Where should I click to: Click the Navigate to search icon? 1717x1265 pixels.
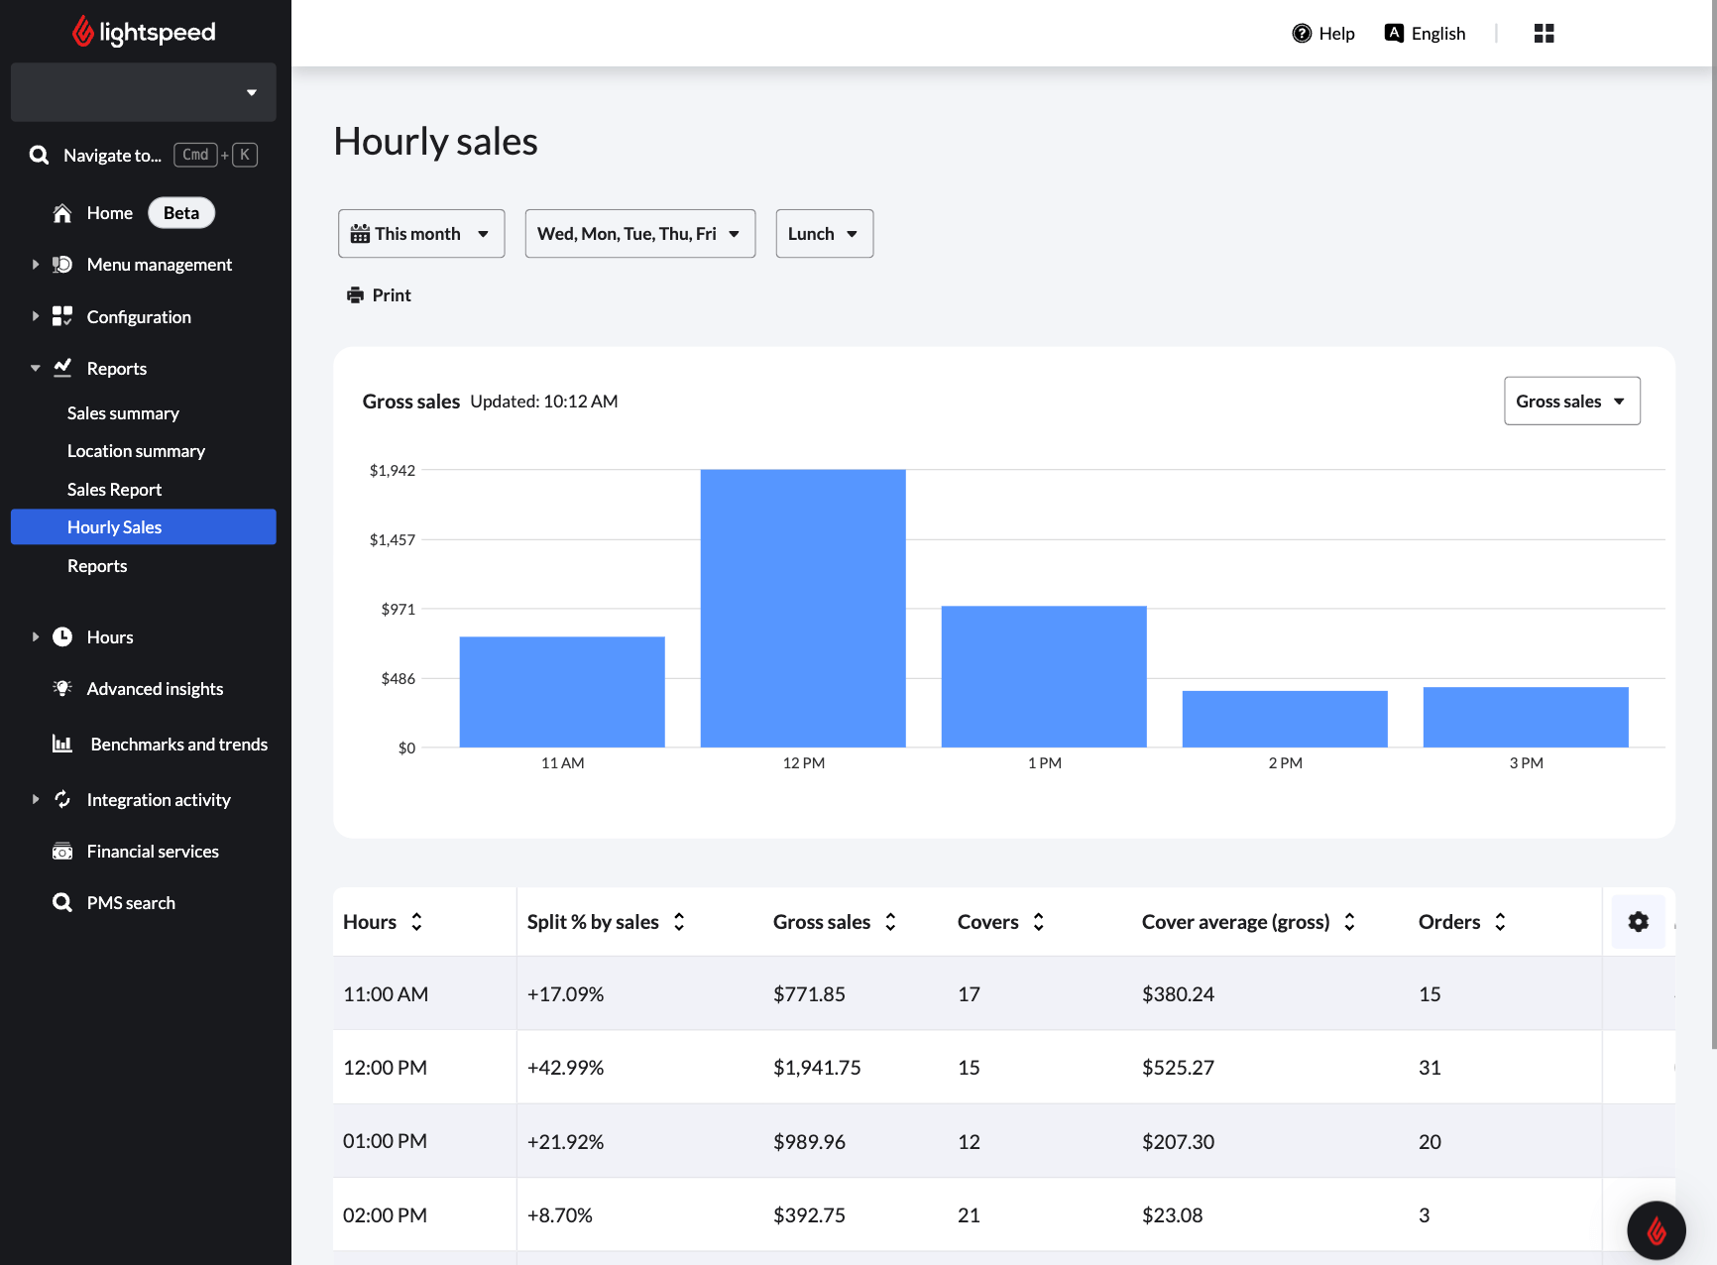[x=39, y=156]
